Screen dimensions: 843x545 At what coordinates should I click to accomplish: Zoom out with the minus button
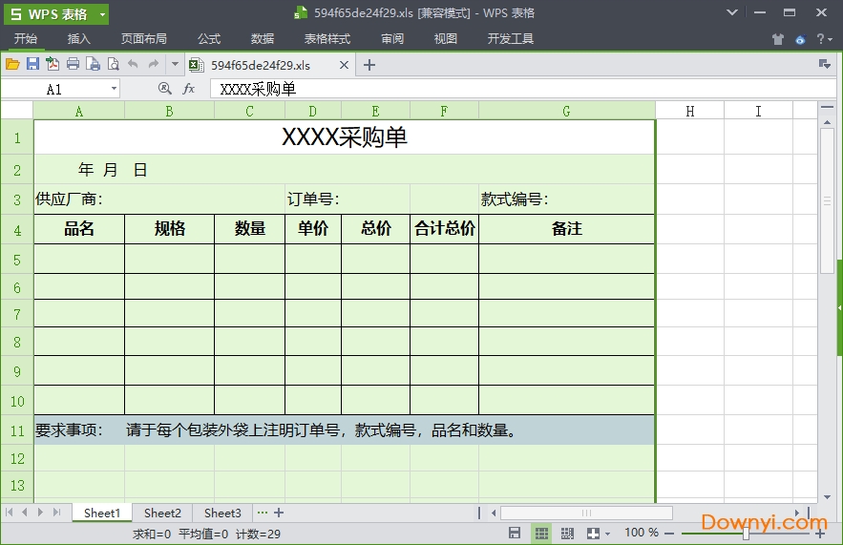point(669,534)
